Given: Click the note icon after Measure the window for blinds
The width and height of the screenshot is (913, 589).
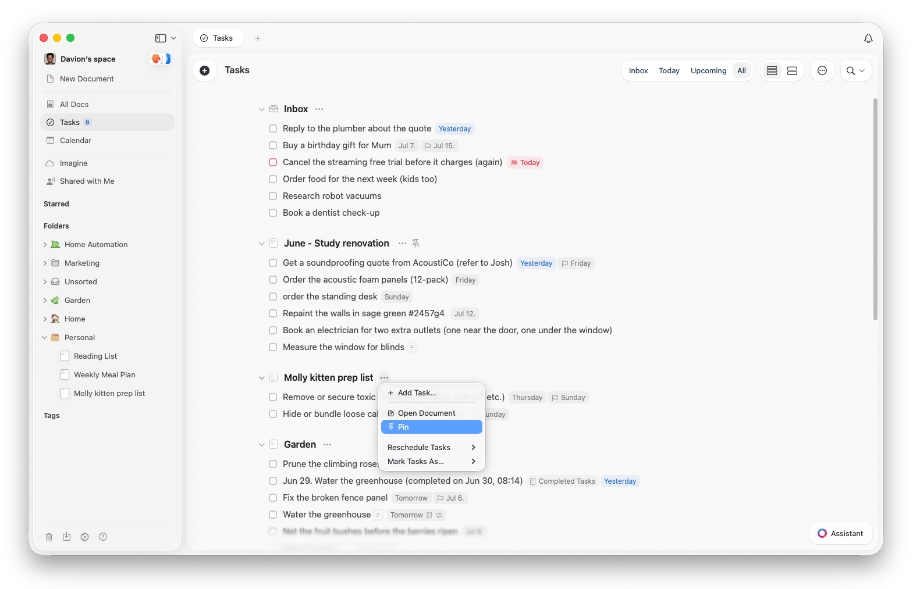Looking at the screenshot, I should coord(412,348).
